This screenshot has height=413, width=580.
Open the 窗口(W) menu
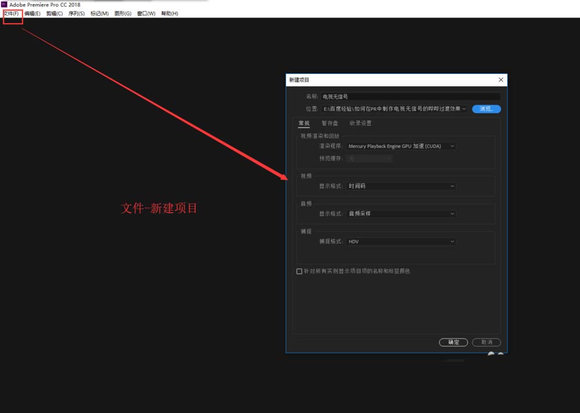[x=146, y=13]
